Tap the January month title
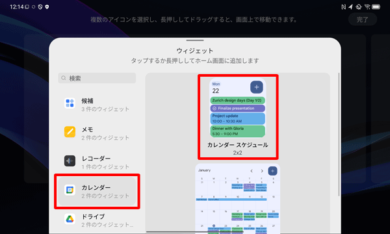Screen dimensions: 390x234 point(205,170)
